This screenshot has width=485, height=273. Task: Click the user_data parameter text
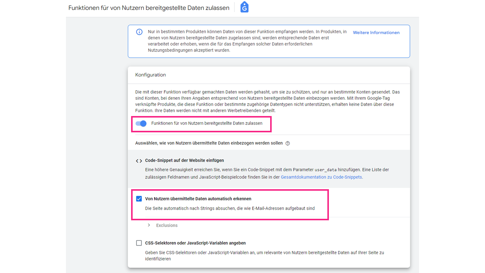(326, 170)
